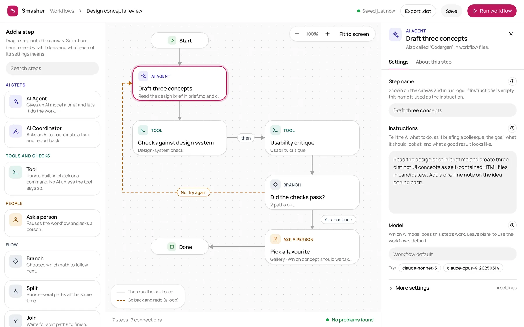This screenshot has width=524, height=327.
Task: Select the Pick a favourite node
Action: coord(312,247)
